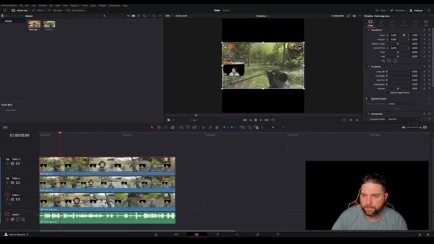This screenshot has width=434, height=244.
Task: Click the Media Pool search icon
Action: pyautogui.click(x=144, y=16)
